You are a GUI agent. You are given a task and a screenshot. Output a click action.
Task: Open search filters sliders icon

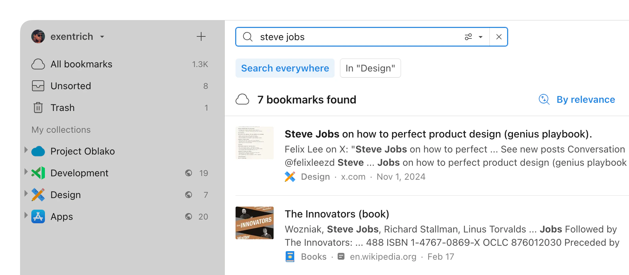[468, 37]
